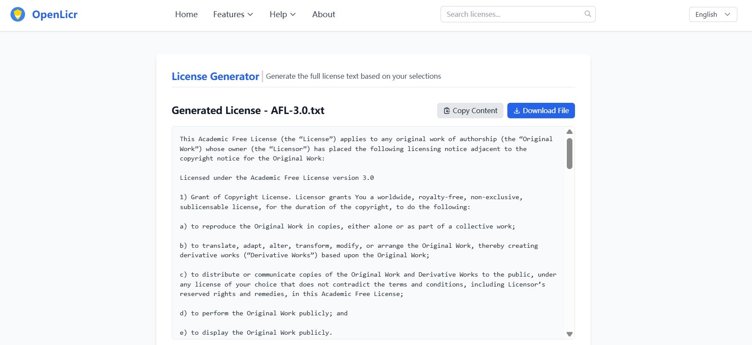
Task: Click 'Licensed under the Academic Free License version 3.0' line
Action: click(277, 178)
